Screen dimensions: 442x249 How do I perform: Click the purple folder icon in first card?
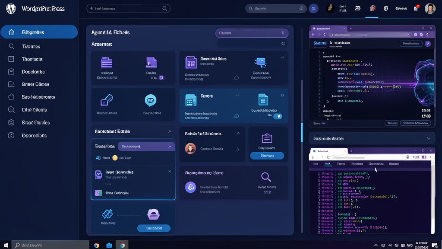click(x=106, y=62)
